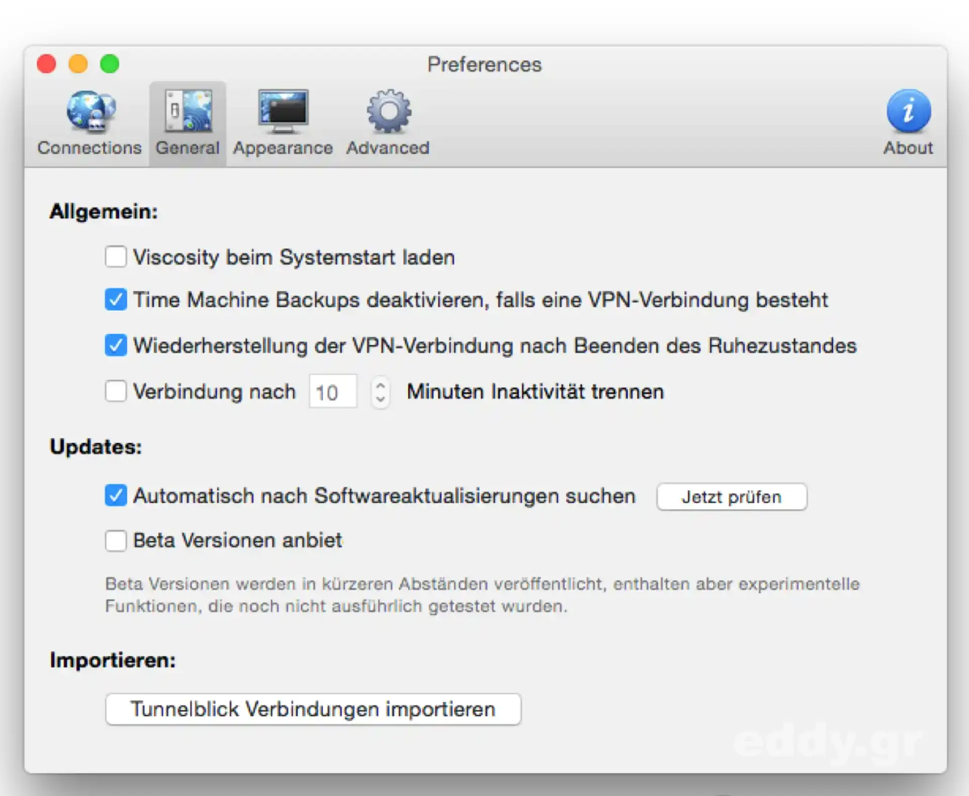The height and width of the screenshot is (796, 969).
Task: Open the Appearance monitor icon
Action: tap(283, 111)
